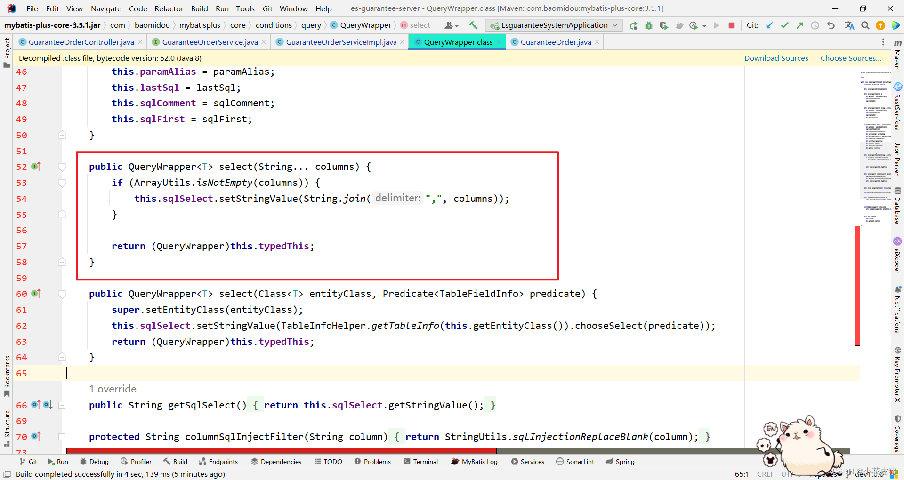Rollback changes with the undo arrow icon
The image size is (904, 480).
831,25
